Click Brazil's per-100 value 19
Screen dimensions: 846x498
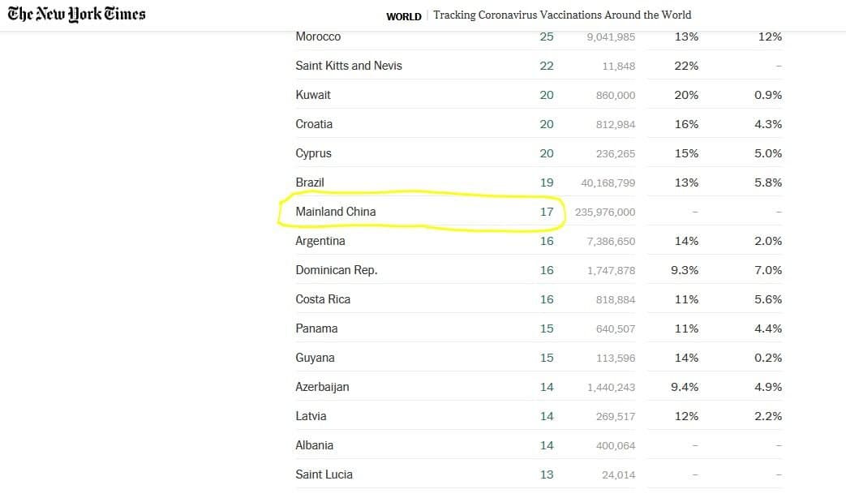pos(547,183)
